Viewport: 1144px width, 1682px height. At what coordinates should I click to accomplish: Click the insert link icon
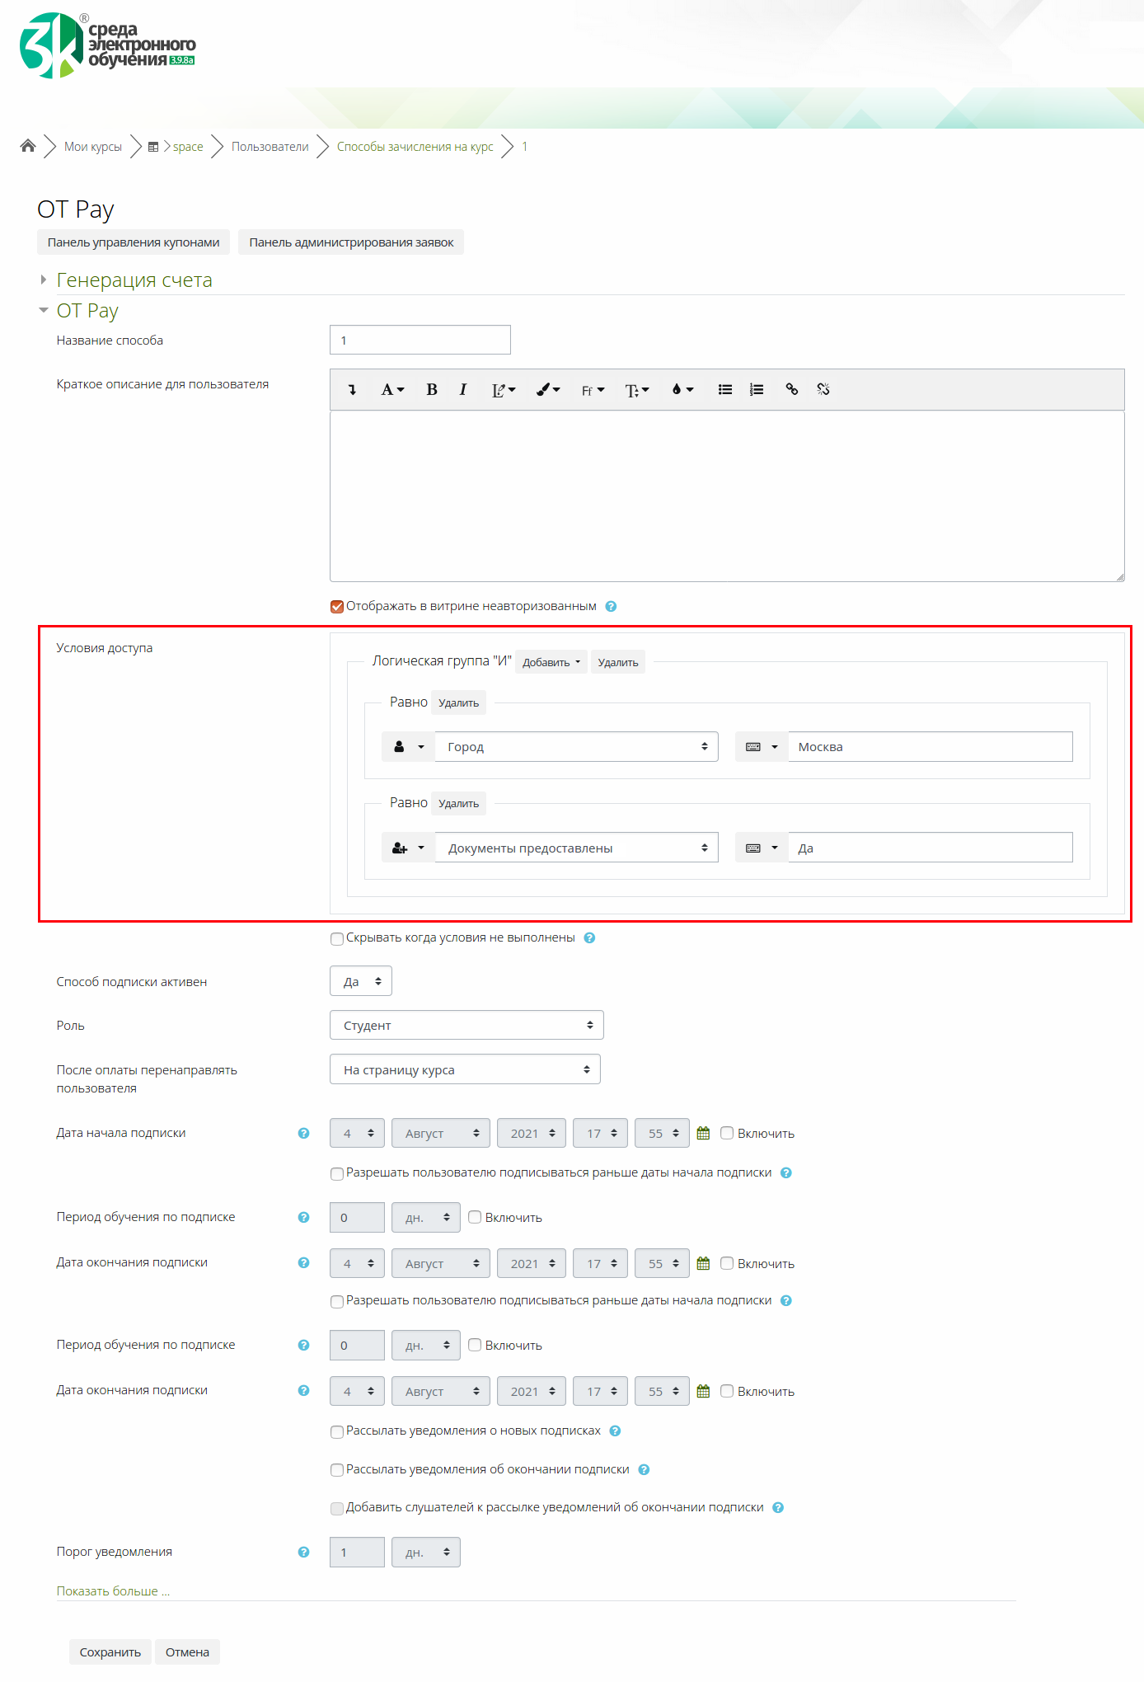point(791,390)
